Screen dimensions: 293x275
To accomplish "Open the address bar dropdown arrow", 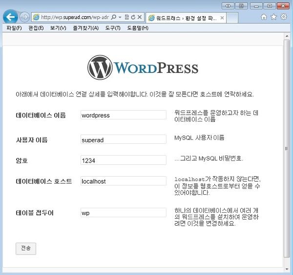I will point(120,17).
